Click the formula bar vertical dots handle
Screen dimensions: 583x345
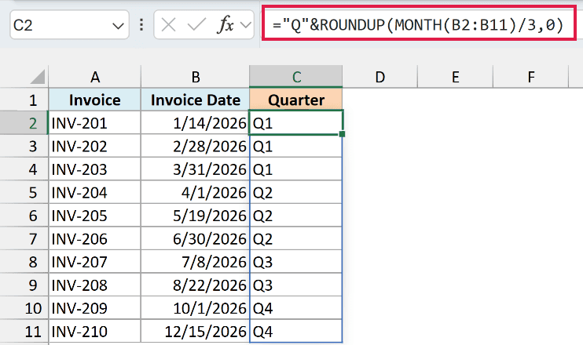(x=141, y=25)
